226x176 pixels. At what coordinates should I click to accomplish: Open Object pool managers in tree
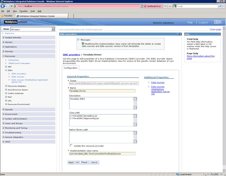[x=19, y=63]
